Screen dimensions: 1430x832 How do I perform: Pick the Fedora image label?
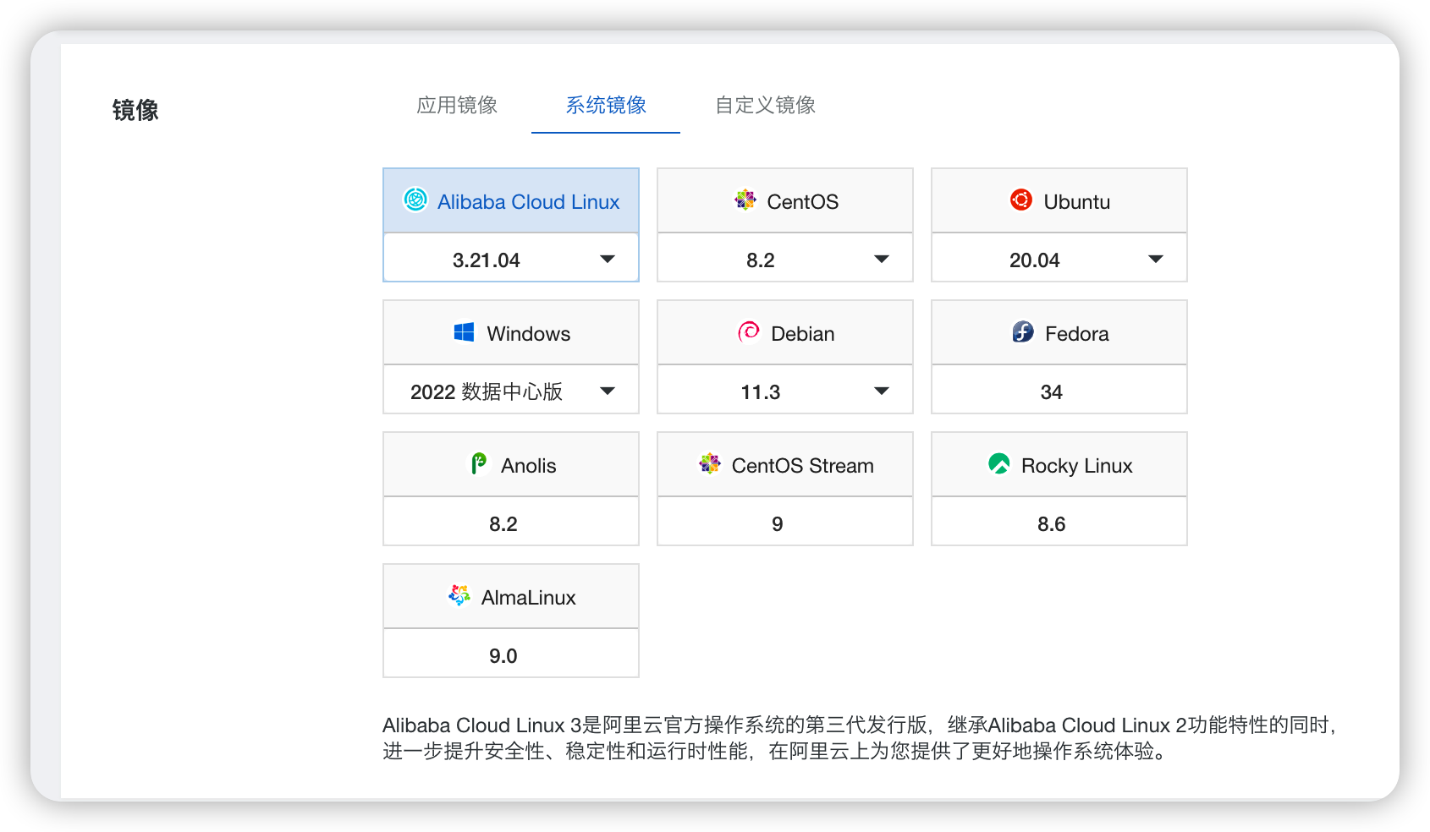pos(1076,334)
